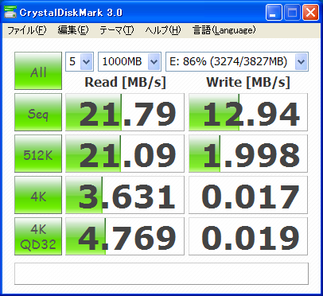Select the 4K QD32 read result 4.769
Image resolution: width=323 pixels, height=296 pixels.
point(125,236)
